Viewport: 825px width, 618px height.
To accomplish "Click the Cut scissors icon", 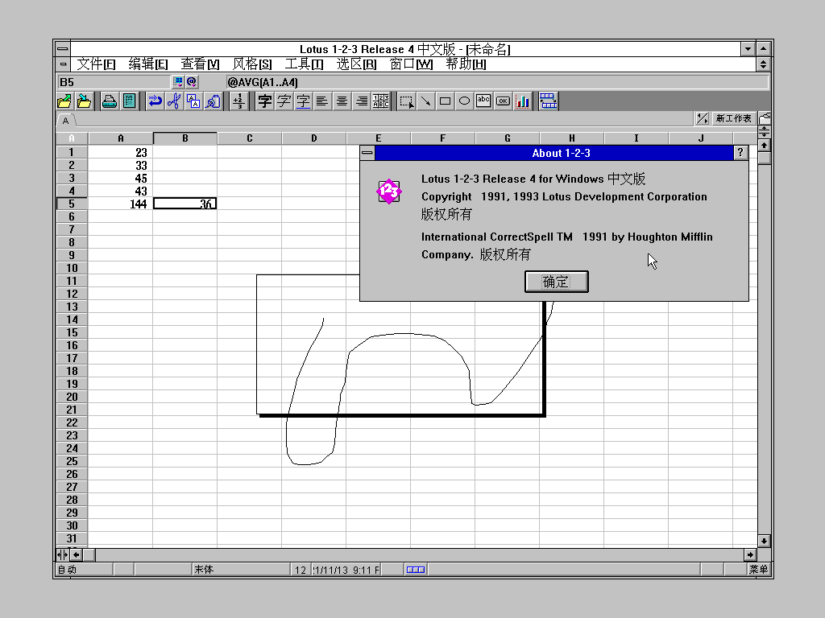I will click(174, 101).
